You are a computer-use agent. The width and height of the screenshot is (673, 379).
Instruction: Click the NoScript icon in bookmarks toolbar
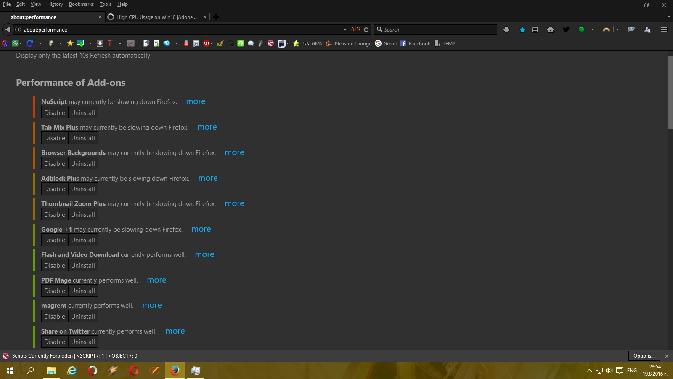(x=270, y=43)
